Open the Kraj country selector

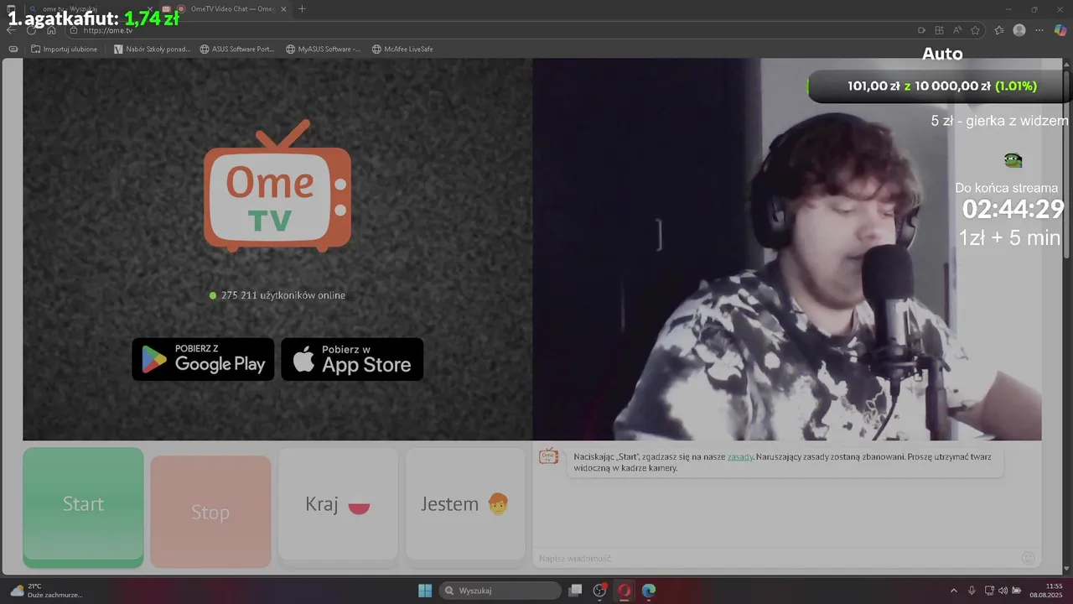(x=338, y=504)
